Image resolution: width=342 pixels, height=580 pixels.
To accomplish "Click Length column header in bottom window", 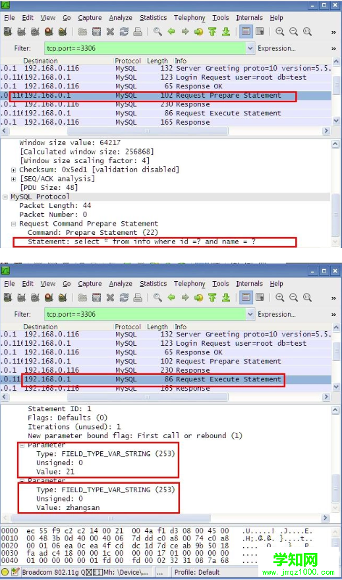I will click(x=157, y=327).
